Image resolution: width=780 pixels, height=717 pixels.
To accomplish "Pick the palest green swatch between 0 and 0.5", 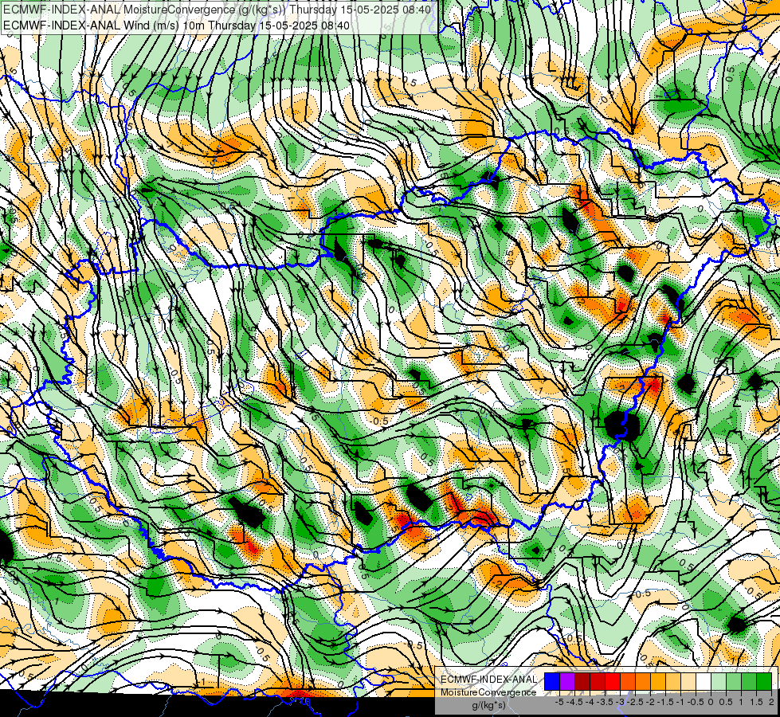I will [719, 681].
